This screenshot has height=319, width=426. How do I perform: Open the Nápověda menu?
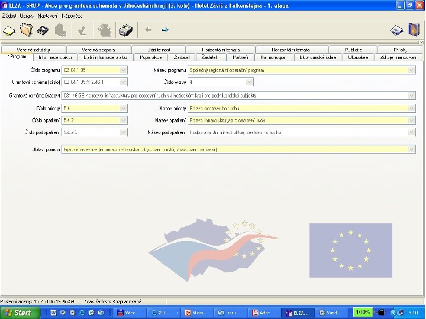point(72,16)
